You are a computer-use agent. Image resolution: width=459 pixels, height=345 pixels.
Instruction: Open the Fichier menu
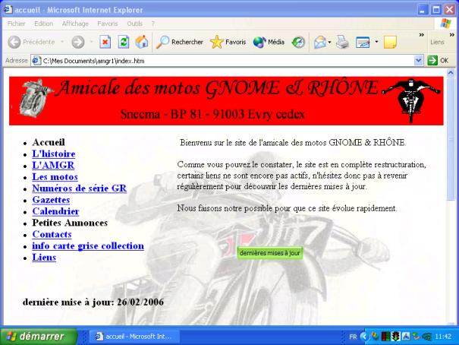coord(16,24)
